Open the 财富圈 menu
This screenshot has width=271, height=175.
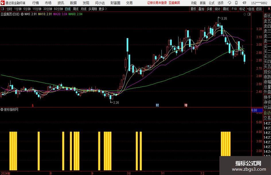[115, 3]
